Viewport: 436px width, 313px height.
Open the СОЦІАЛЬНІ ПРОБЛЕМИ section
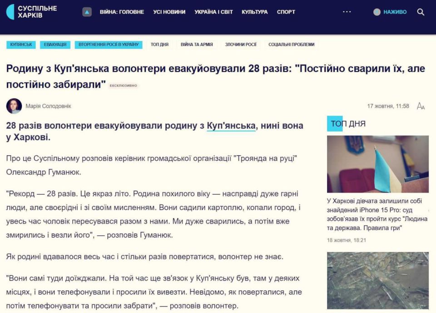[x=291, y=45]
